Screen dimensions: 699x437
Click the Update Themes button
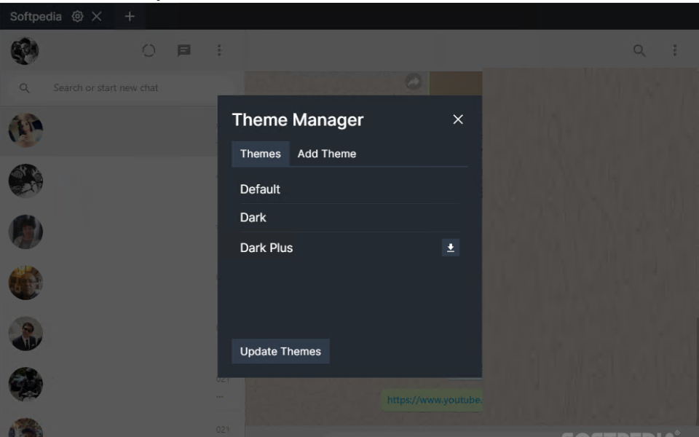[280, 351]
